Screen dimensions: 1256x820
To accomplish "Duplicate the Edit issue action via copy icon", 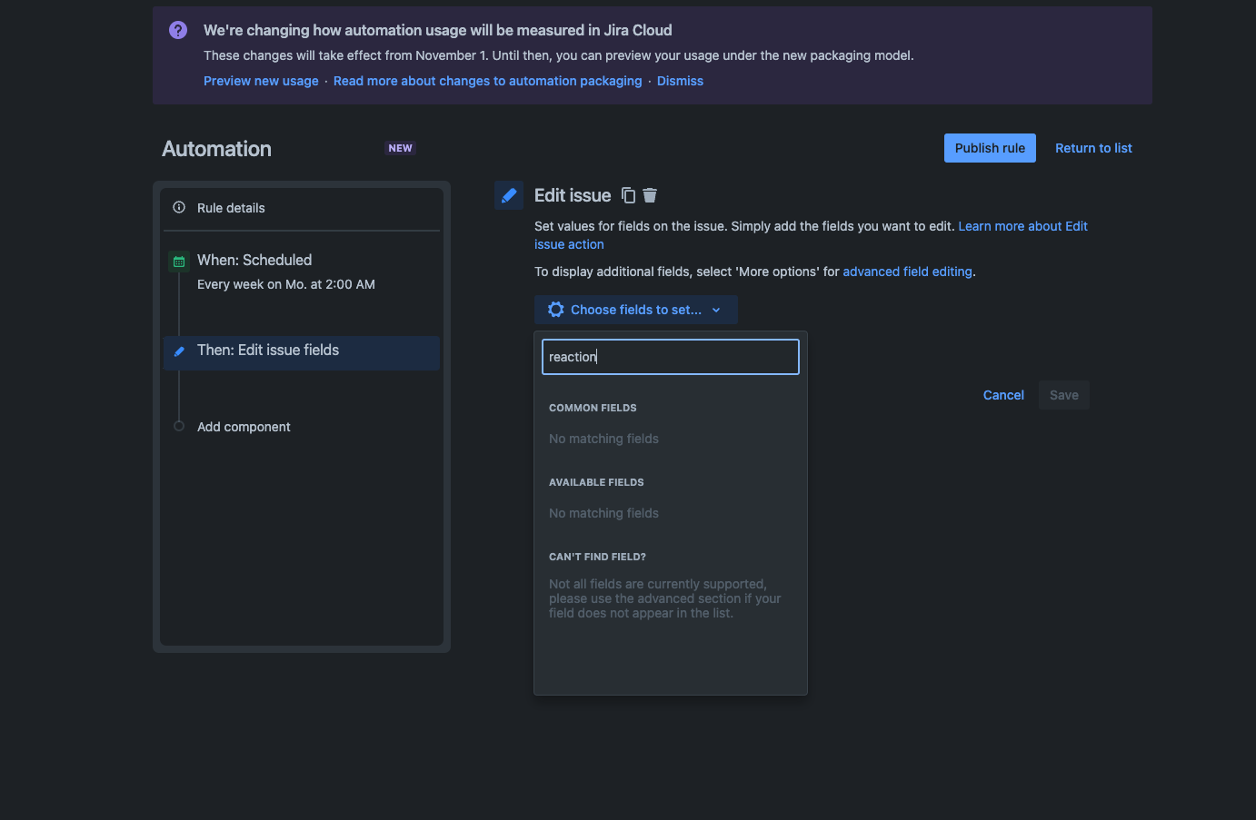I will (x=628, y=195).
